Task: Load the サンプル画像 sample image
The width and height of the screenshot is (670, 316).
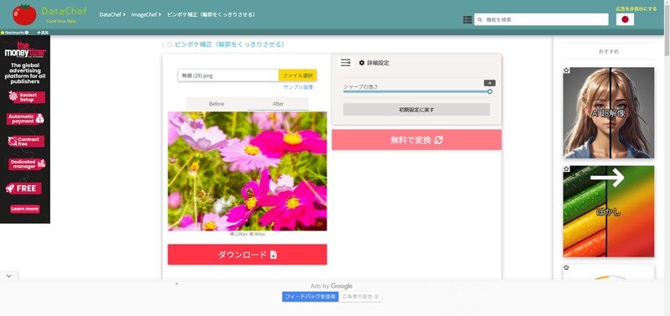Action: [298, 87]
